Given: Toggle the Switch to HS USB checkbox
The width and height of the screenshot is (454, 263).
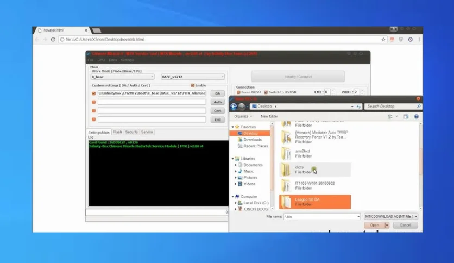Looking at the screenshot, I should (x=266, y=92).
